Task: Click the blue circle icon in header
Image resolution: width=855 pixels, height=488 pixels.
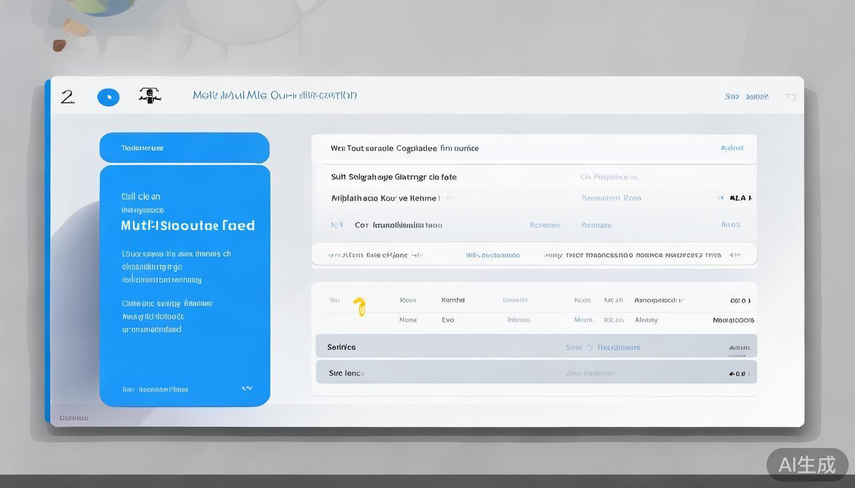Action: [x=108, y=97]
